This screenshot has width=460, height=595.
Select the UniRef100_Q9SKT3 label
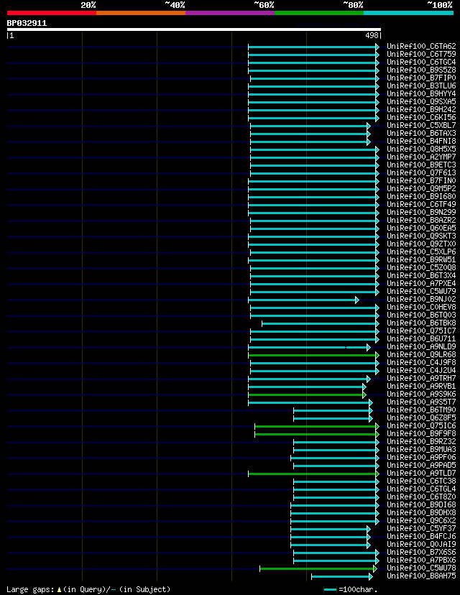(x=421, y=236)
